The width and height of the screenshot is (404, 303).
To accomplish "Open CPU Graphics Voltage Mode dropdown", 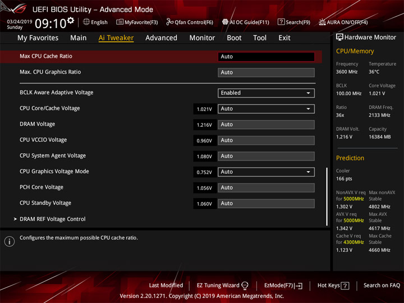I will point(266,172).
